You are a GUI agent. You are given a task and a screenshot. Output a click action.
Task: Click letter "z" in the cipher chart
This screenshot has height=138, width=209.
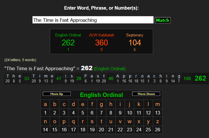click(x=157, y=121)
